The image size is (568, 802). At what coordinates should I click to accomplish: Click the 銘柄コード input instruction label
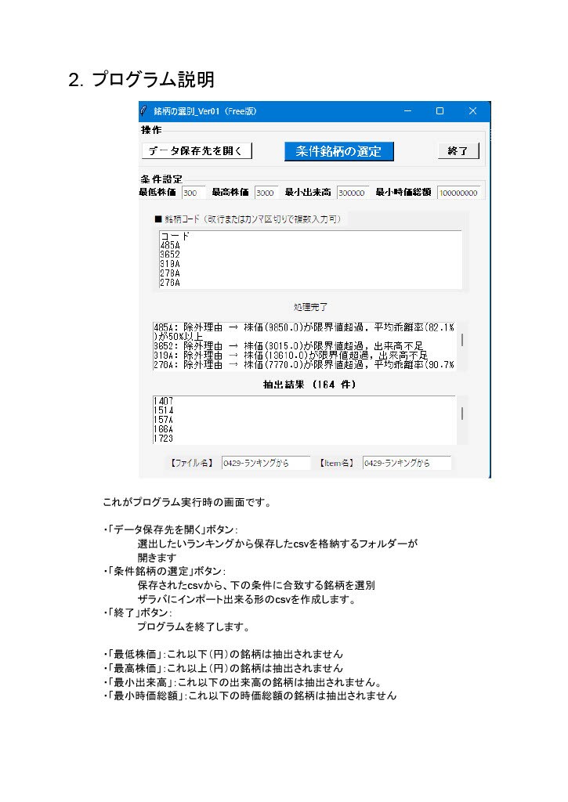[248, 219]
